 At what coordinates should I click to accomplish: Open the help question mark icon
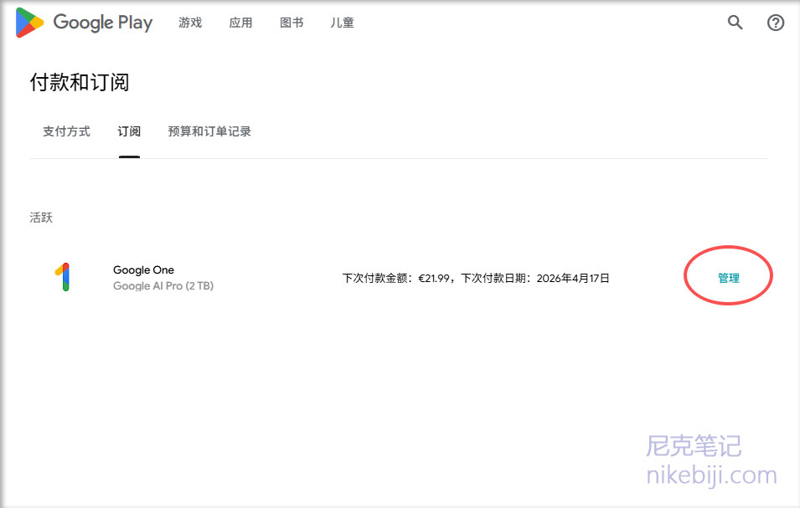(776, 23)
